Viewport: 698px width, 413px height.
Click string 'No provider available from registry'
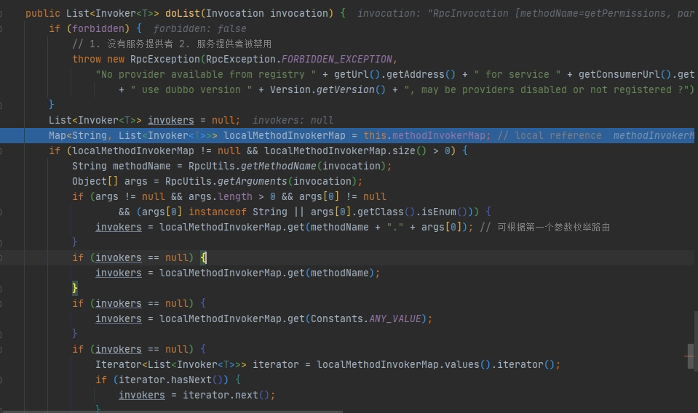(x=206, y=74)
